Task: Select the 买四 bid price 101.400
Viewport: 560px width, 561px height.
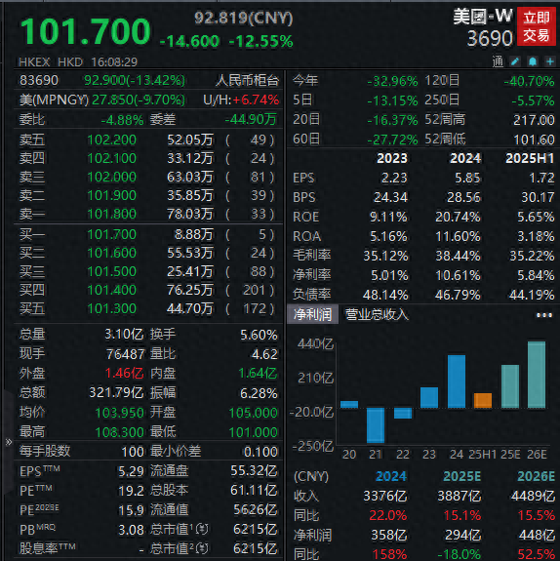Action: (x=111, y=290)
